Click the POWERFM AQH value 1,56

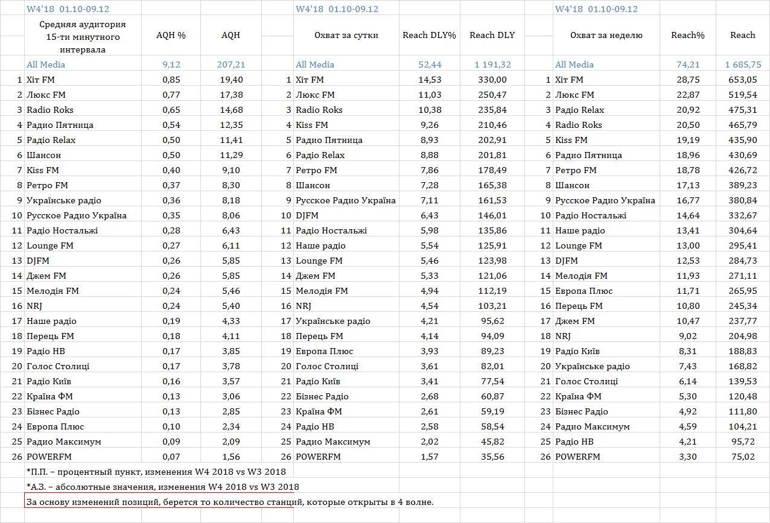(x=231, y=457)
